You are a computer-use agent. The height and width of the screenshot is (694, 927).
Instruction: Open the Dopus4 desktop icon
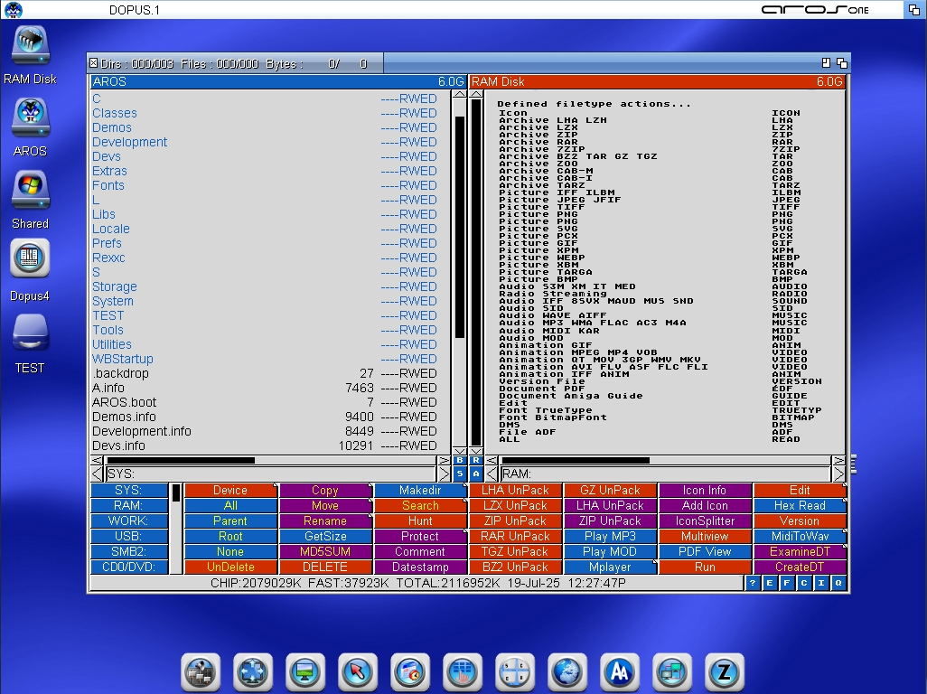click(x=30, y=261)
